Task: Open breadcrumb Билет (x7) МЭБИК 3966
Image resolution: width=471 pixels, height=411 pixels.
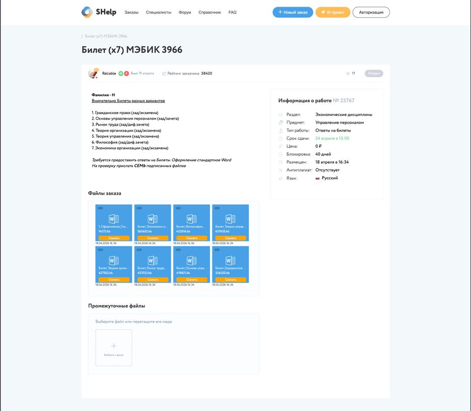Action: click(106, 36)
